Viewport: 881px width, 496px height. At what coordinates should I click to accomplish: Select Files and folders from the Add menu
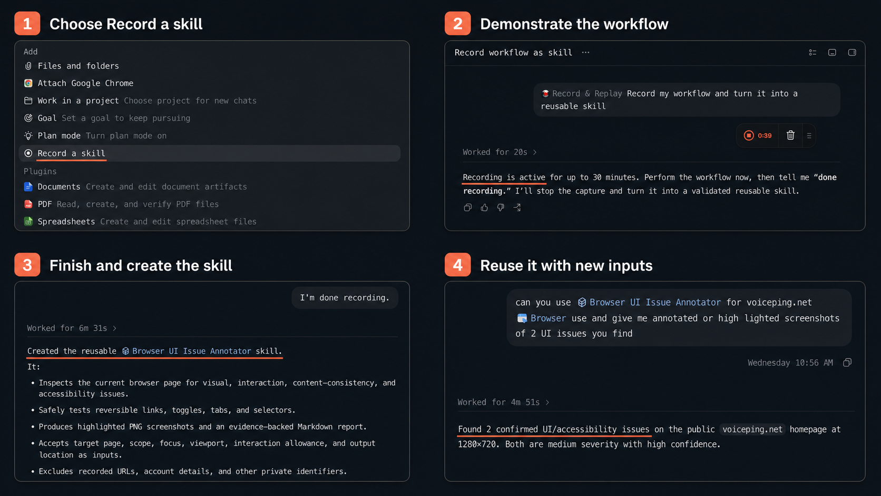tap(210, 66)
